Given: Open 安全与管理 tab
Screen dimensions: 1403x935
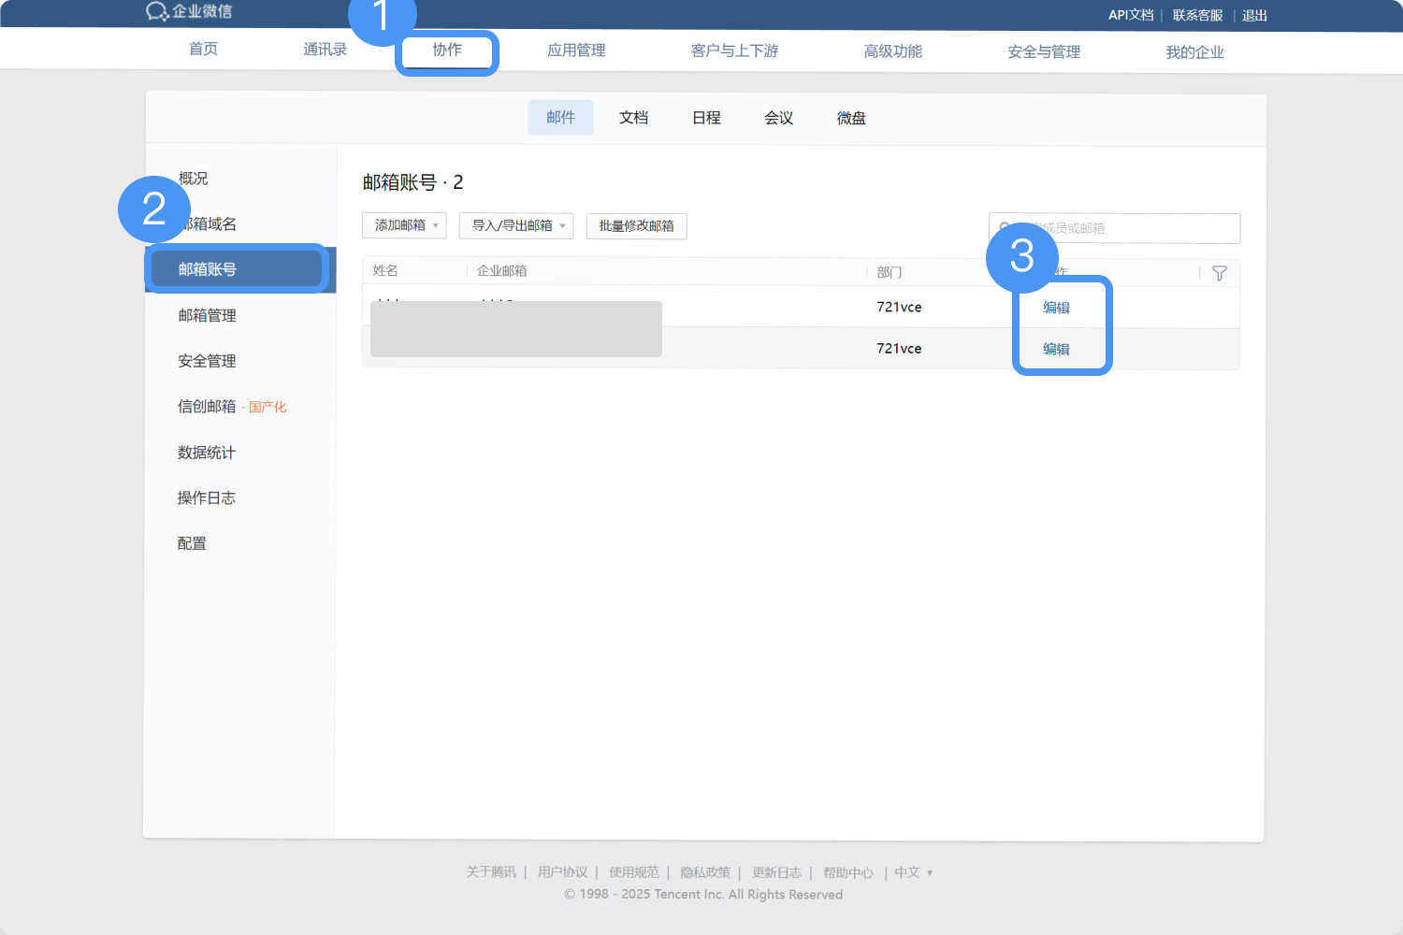Looking at the screenshot, I should point(1044,52).
